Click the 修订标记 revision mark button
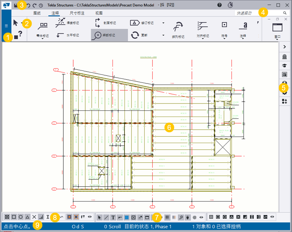This screenshot has width=292, height=232. pyautogui.click(x=142, y=23)
